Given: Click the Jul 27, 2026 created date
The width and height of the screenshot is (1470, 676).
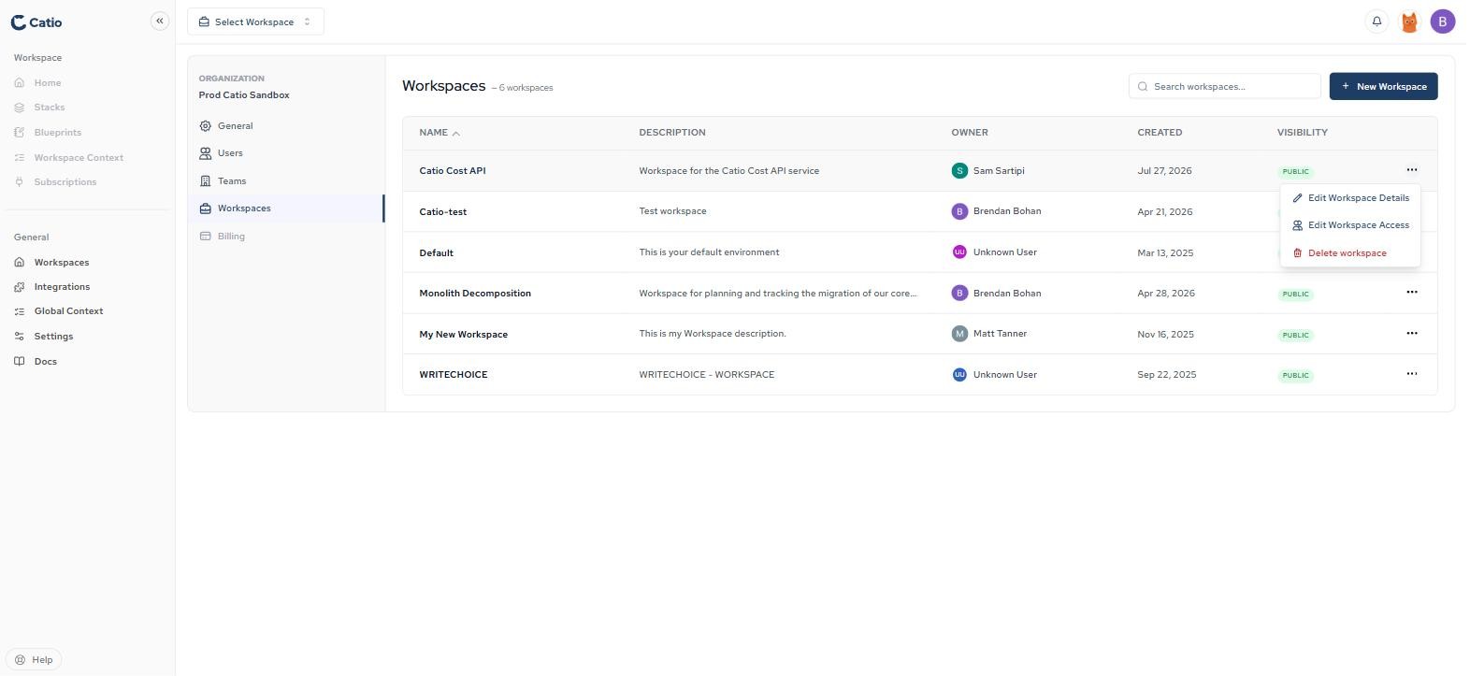Looking at the screenshot, I should (1164, 171).
